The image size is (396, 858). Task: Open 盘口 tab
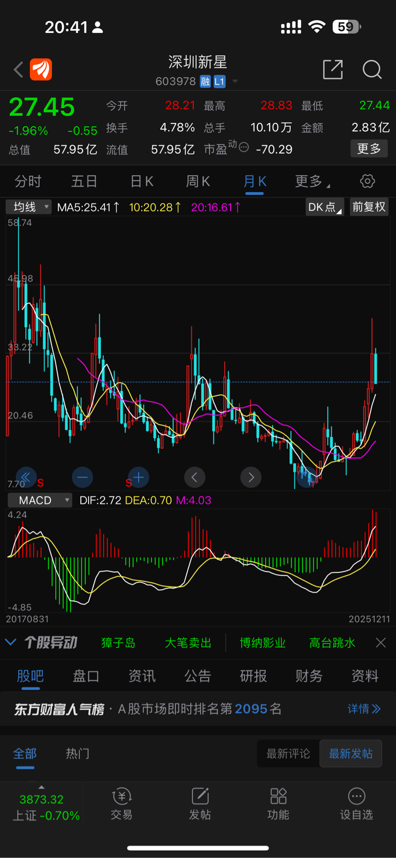click(x=86, y=676)
